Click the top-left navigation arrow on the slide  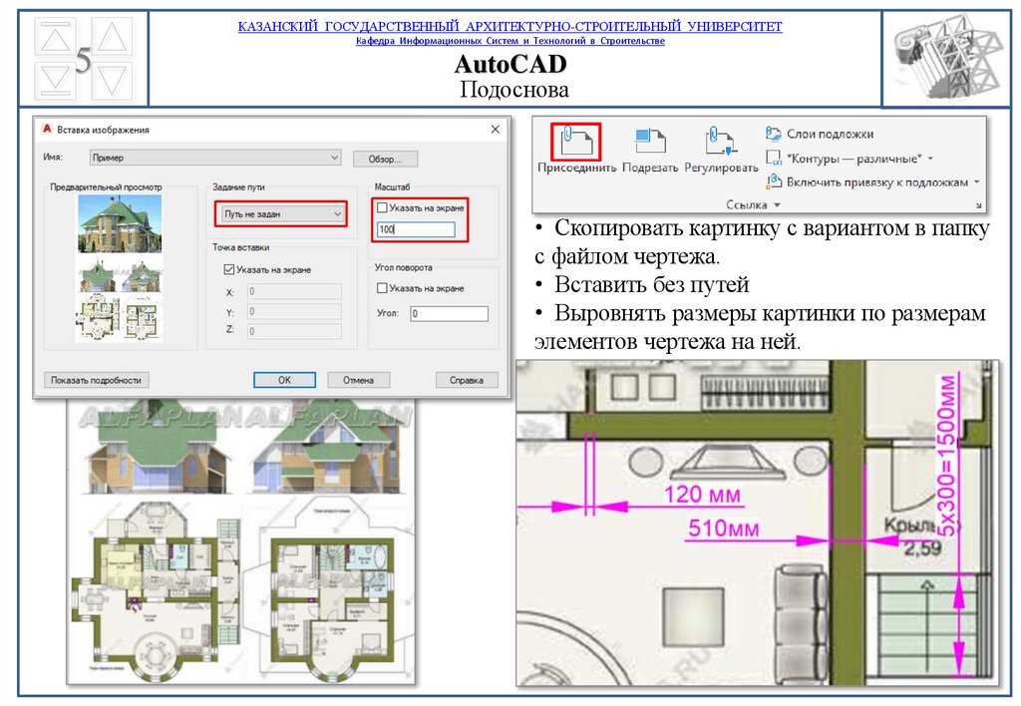(55, 39)
